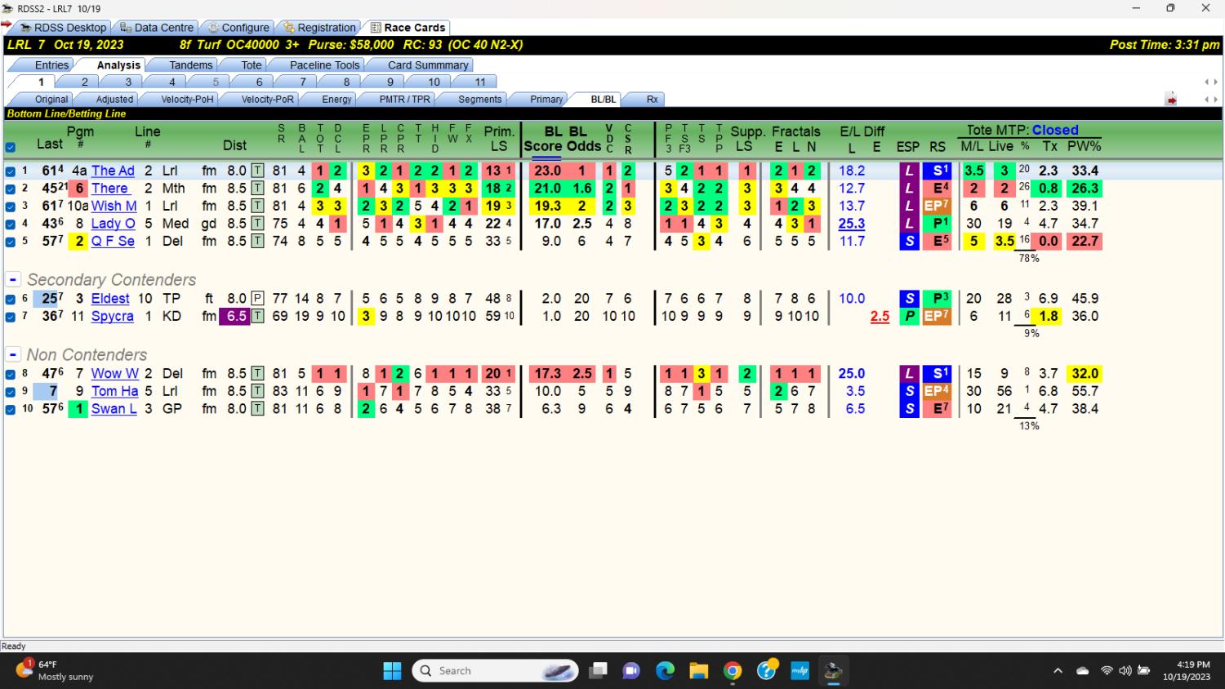
Task: Open the Get Help taskbar icon
Action: 766,671
